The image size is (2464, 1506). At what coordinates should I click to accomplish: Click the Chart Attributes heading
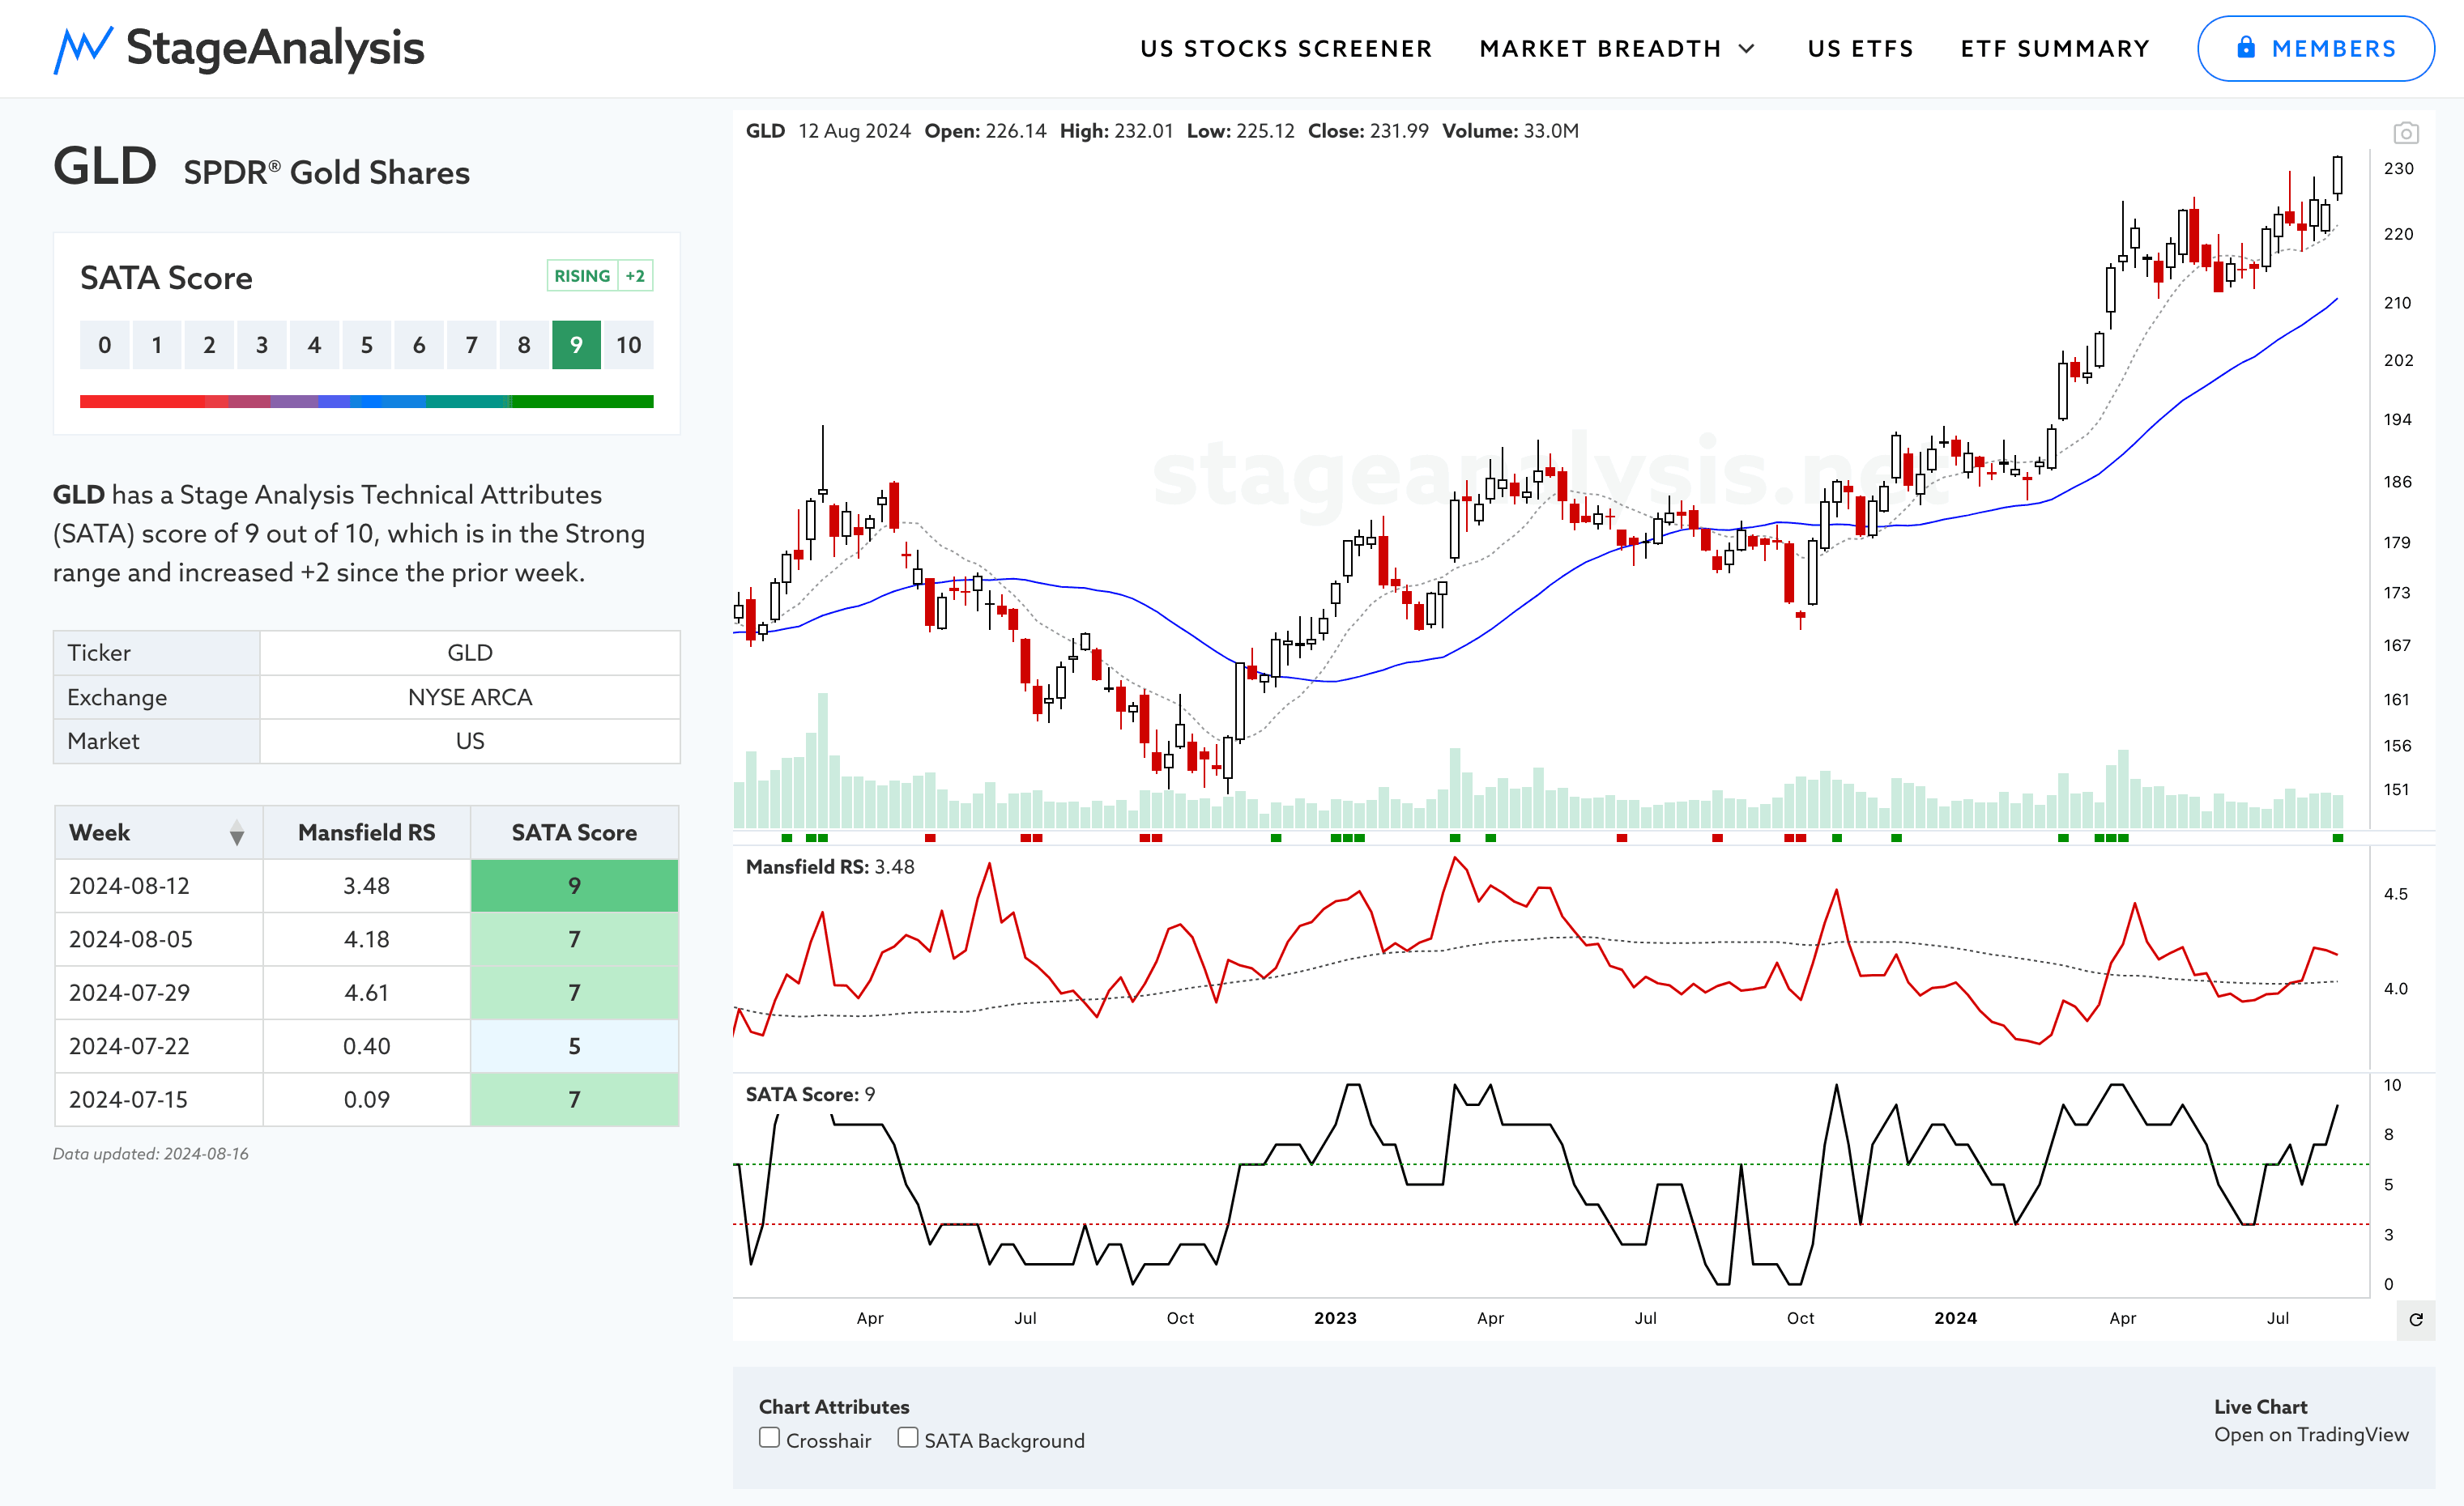point(834,1406)
